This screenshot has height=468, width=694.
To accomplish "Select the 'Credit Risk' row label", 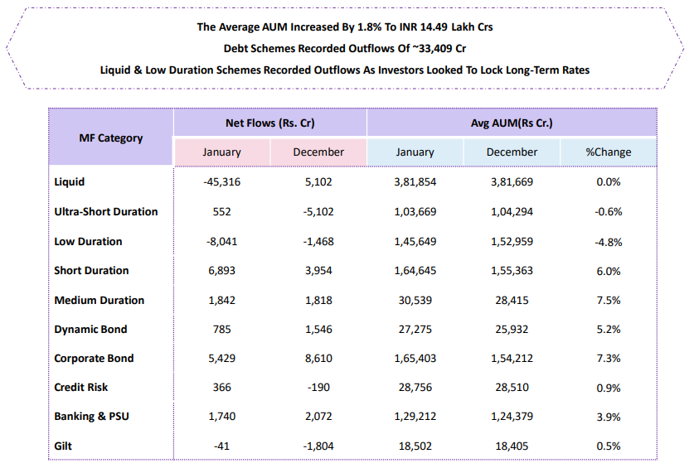I will pyautogui.click(x=81, y=388).
